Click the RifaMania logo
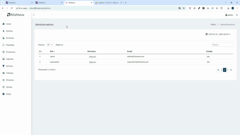 (16, 15)
